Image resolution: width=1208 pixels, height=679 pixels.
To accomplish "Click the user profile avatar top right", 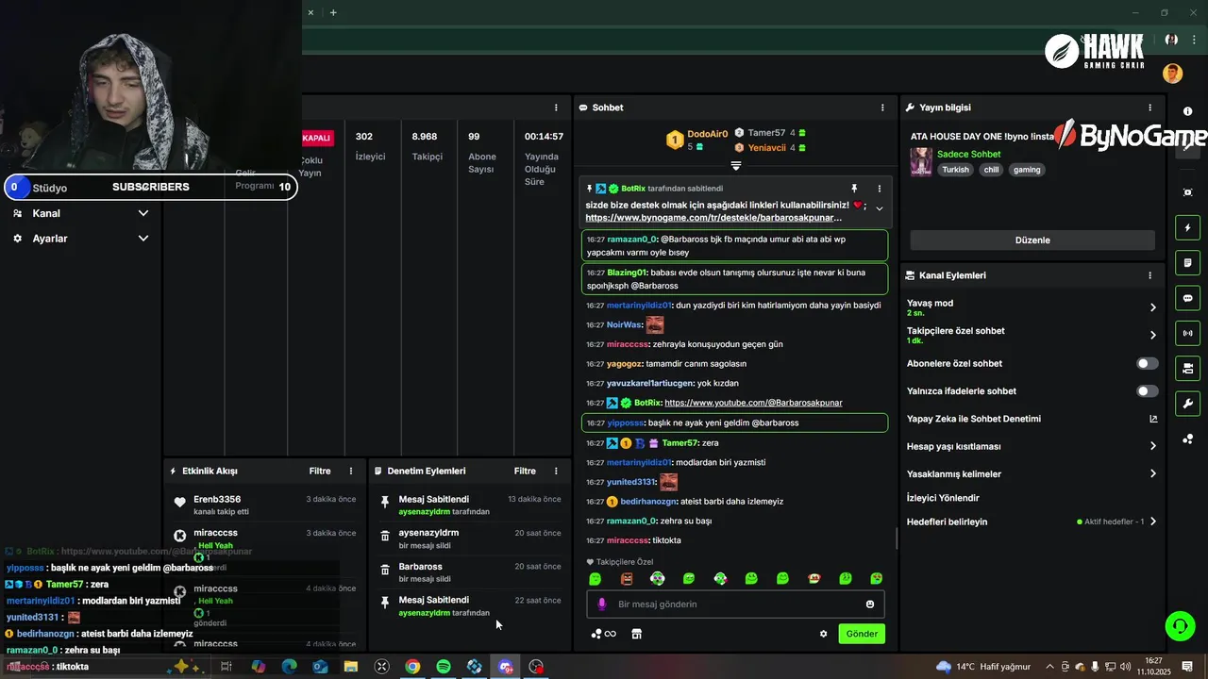I will pyautogui.click(x=1172, y=74).
